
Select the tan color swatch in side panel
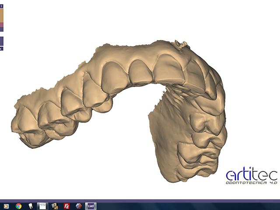coord(1,15)
